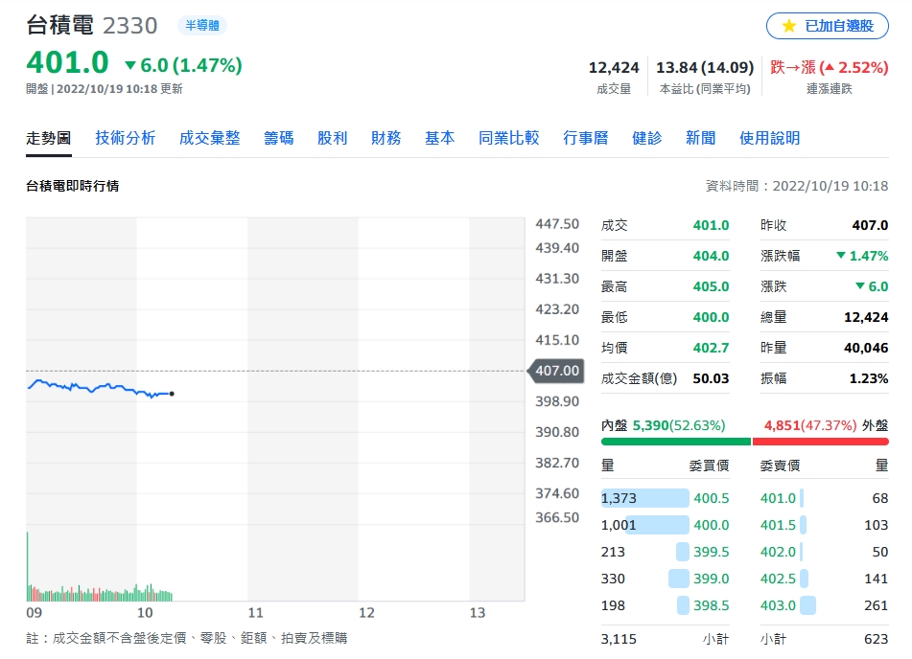Open the 健診 tab

pyautogui.click(x=646, y=138)
